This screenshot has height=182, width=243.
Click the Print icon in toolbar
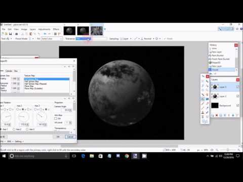17,34
